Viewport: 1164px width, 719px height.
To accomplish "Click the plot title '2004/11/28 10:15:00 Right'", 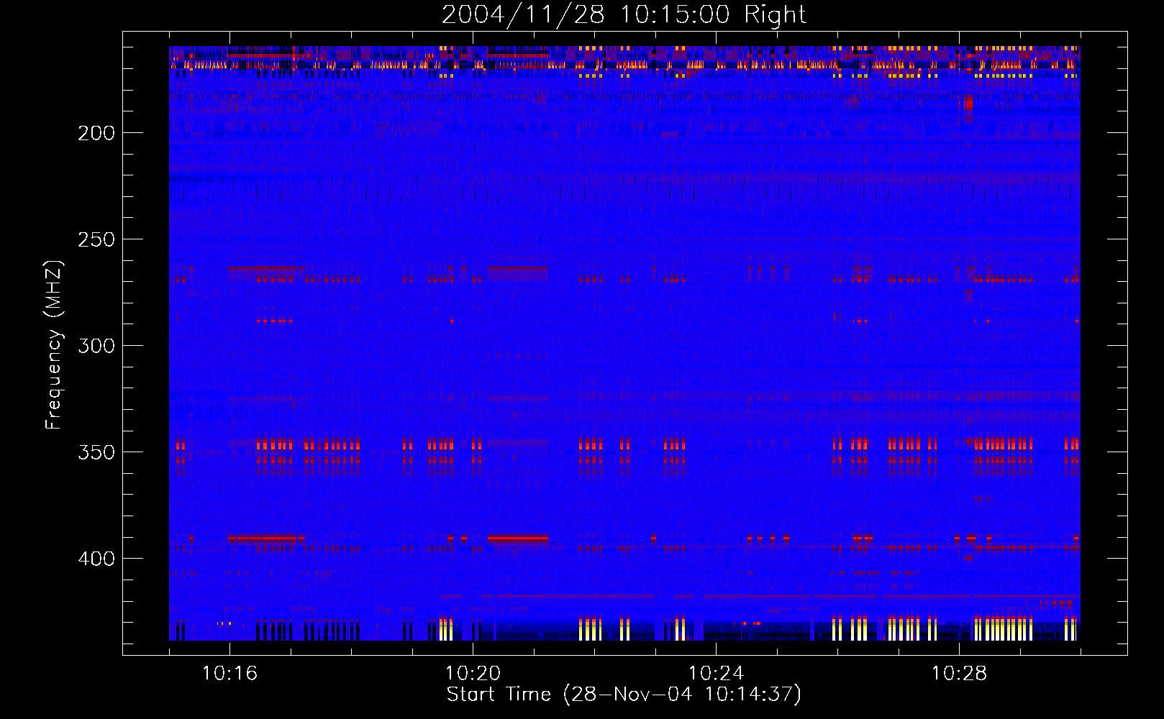I will 624,15.
